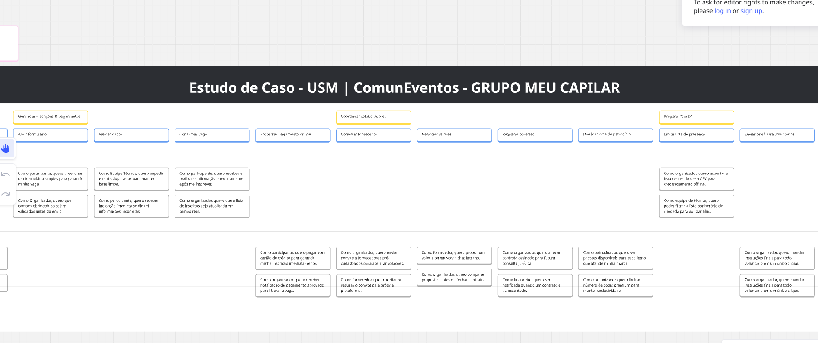Open the sign up link
Image resolution: width=818 pixels, height=343 pixels.
[751, 11]
